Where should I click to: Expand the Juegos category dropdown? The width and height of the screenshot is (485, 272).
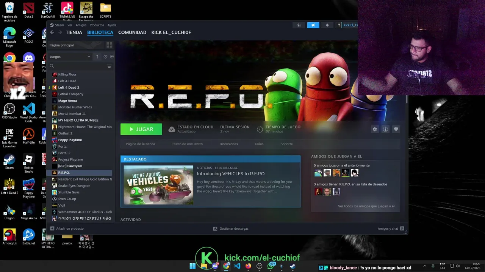tap(70, 57)
